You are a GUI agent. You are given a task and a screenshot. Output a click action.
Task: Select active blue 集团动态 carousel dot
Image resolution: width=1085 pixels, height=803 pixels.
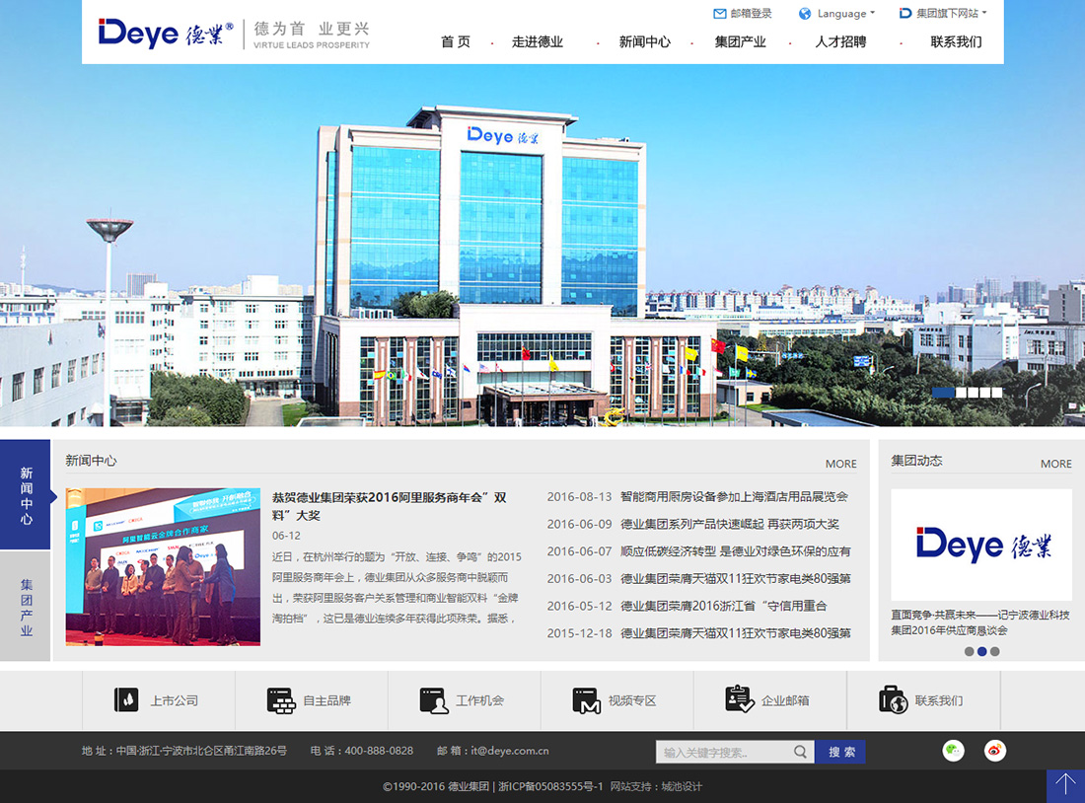[981, 651]
